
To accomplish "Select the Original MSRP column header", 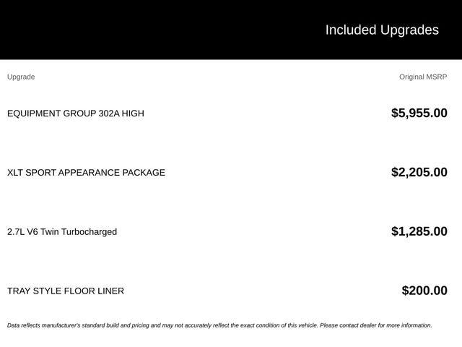I will click(x=423, y=77).
